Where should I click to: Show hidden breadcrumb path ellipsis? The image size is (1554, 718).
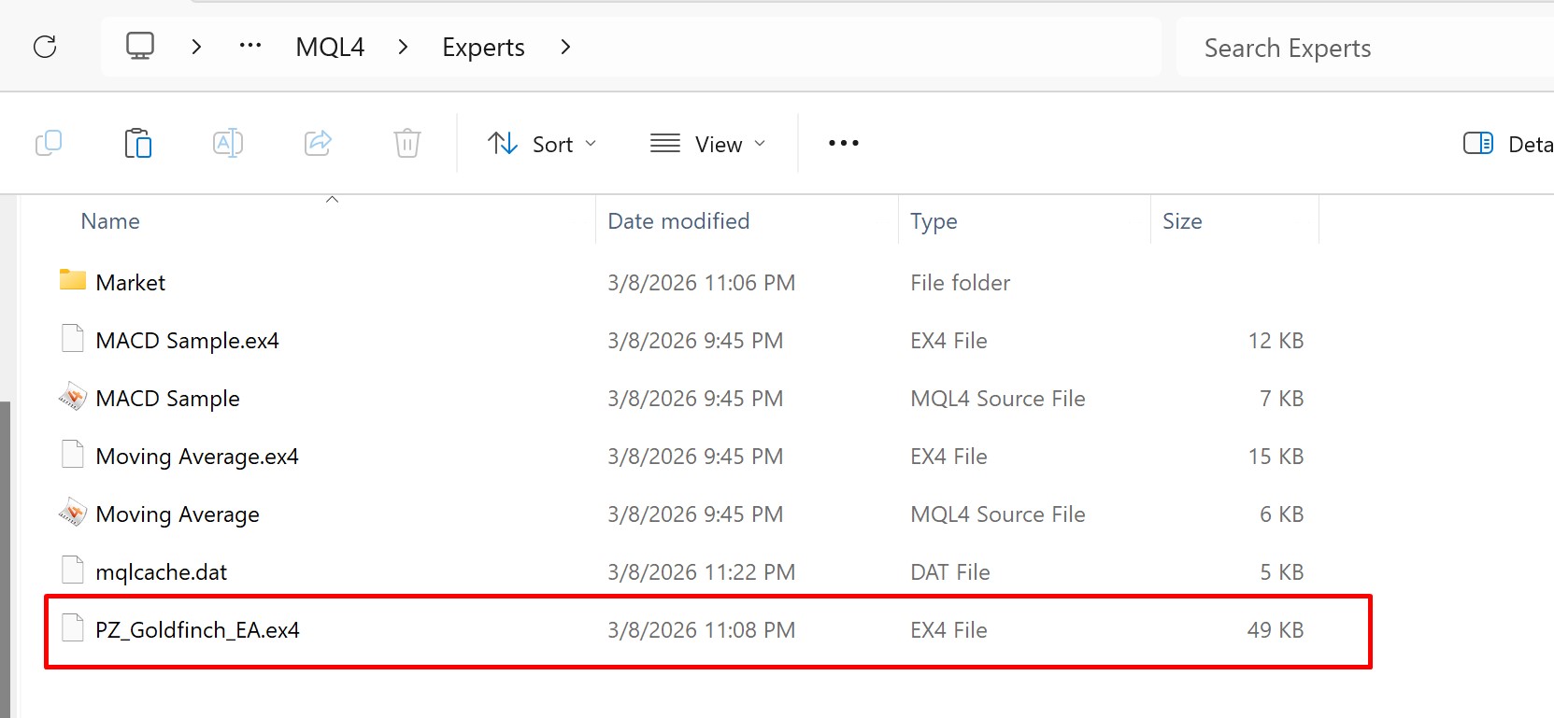click(250, 46)
